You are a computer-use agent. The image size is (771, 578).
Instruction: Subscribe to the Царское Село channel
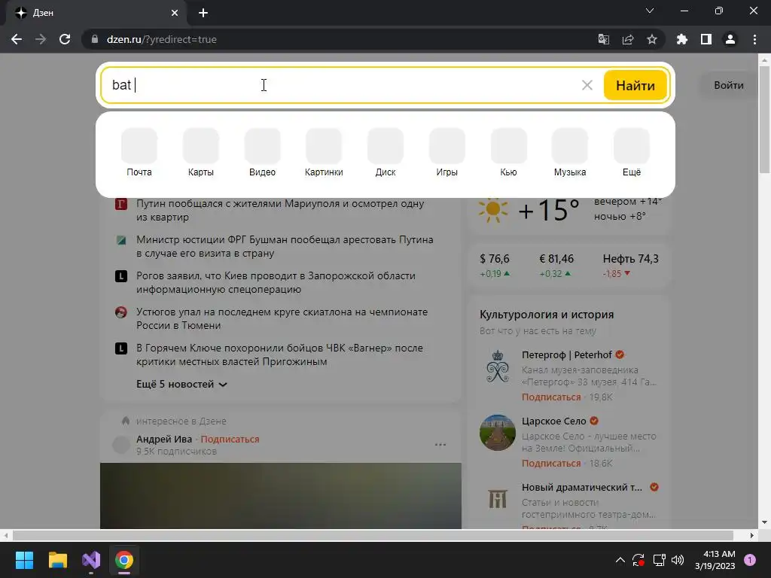[551, 463]
